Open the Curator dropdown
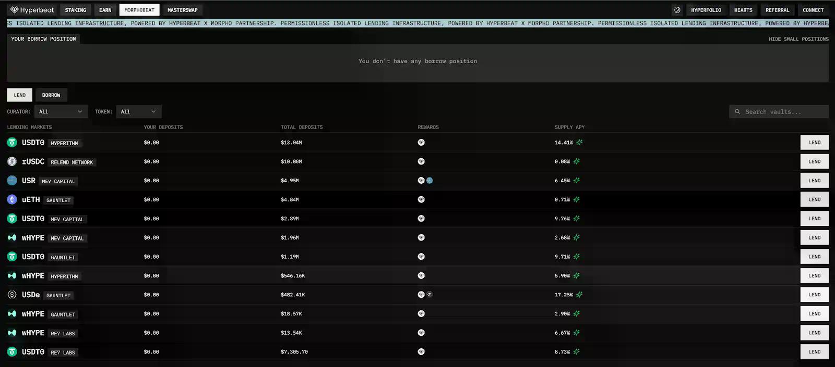The height and width of the screenshot is (367, 835). (x=61, y=111)
